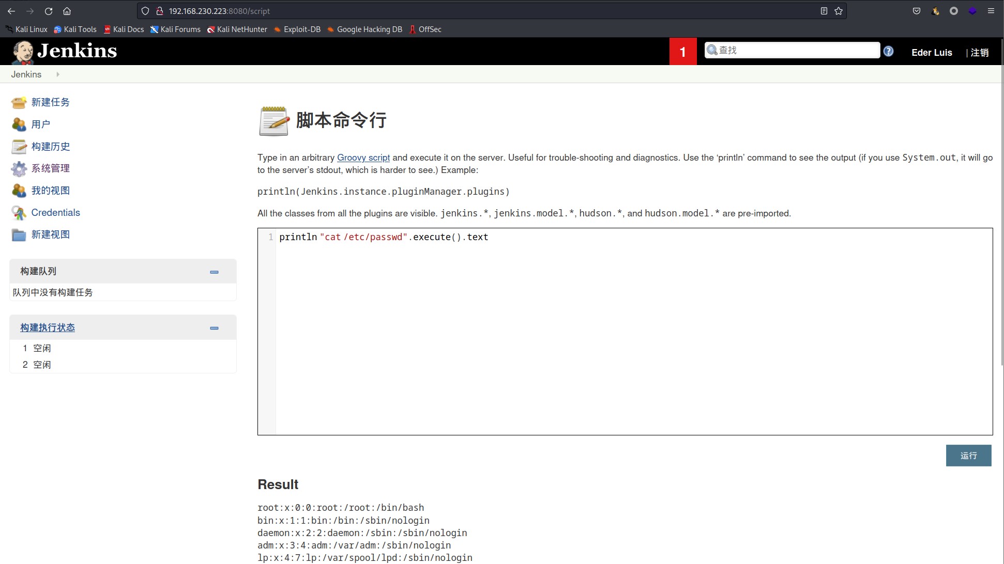Screen dimensions: 1004x564
Task: Click the Kali dragon extension icon
Action: (935, 11)
